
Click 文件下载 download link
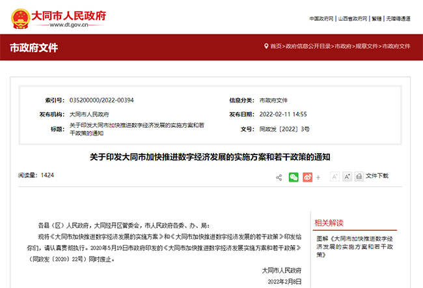click(377, 176)
